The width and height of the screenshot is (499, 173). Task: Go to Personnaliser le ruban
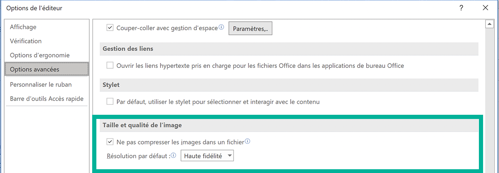[x=41, y=84]
